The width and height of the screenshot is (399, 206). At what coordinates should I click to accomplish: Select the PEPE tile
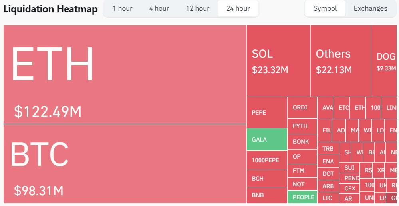tap(267, 113)
